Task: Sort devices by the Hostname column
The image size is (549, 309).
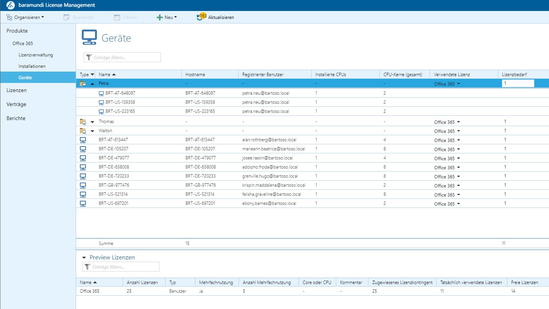Action: coord(195,75)
